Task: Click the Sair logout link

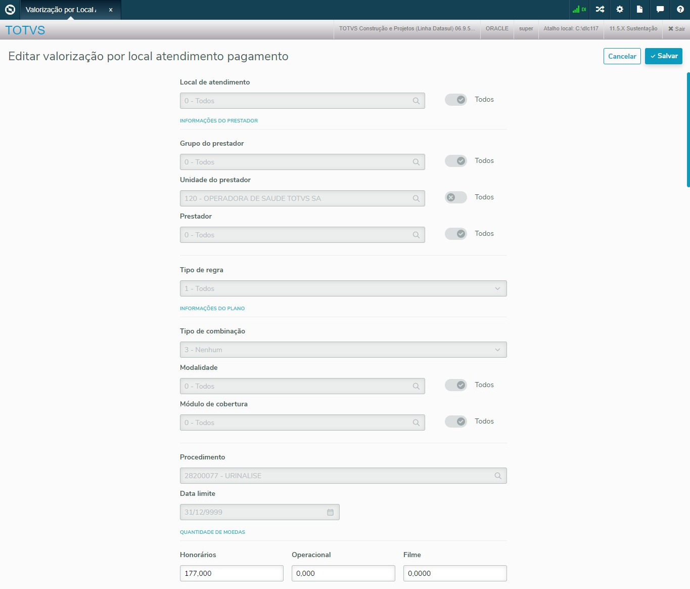Action: 676,29
